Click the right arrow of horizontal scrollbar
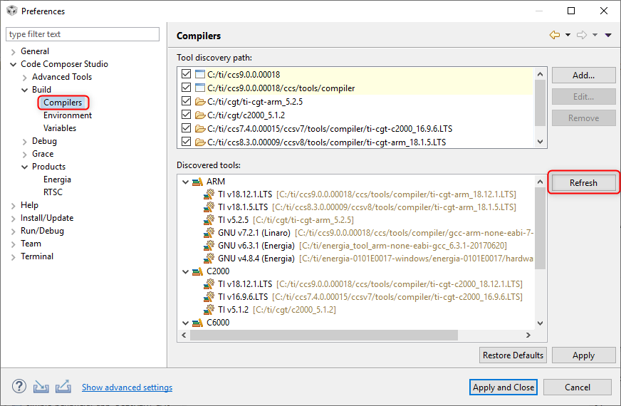 528,335
